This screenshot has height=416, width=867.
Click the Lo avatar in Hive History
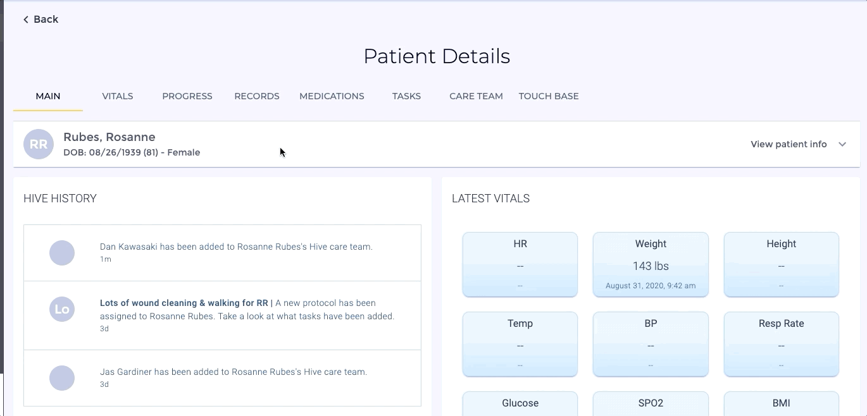(x=62, y=309)
